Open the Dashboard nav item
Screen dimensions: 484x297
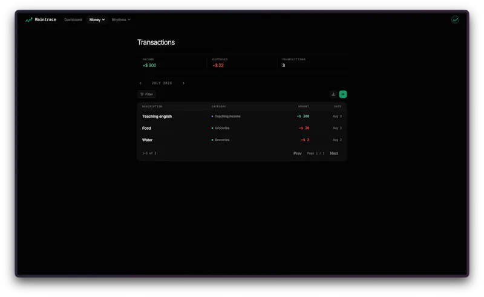[73, 20]
